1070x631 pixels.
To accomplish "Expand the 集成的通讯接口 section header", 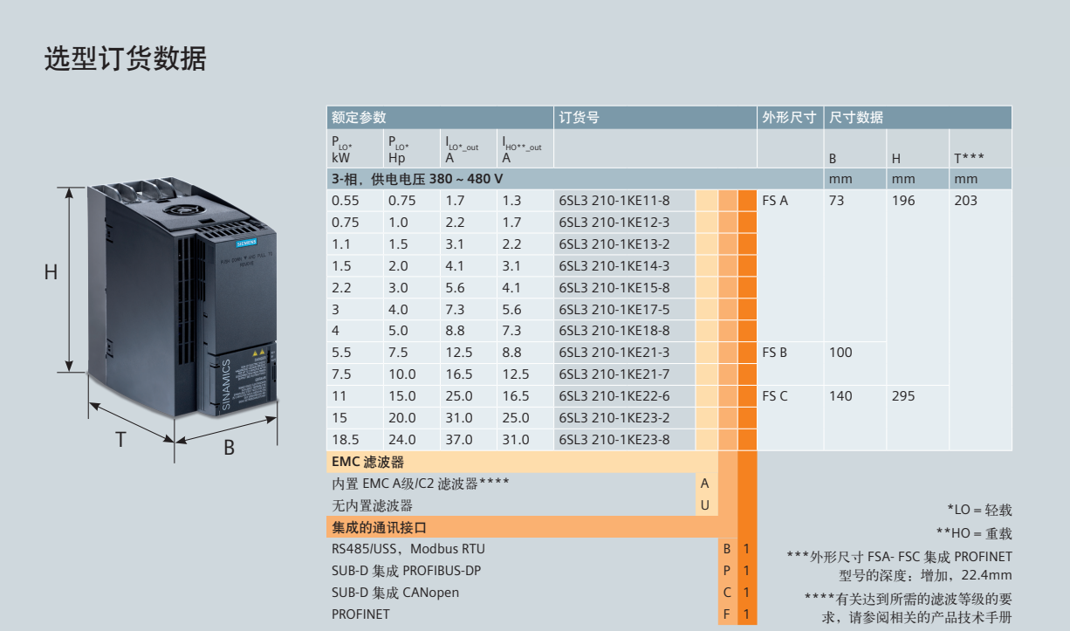I will click(379, 527).
